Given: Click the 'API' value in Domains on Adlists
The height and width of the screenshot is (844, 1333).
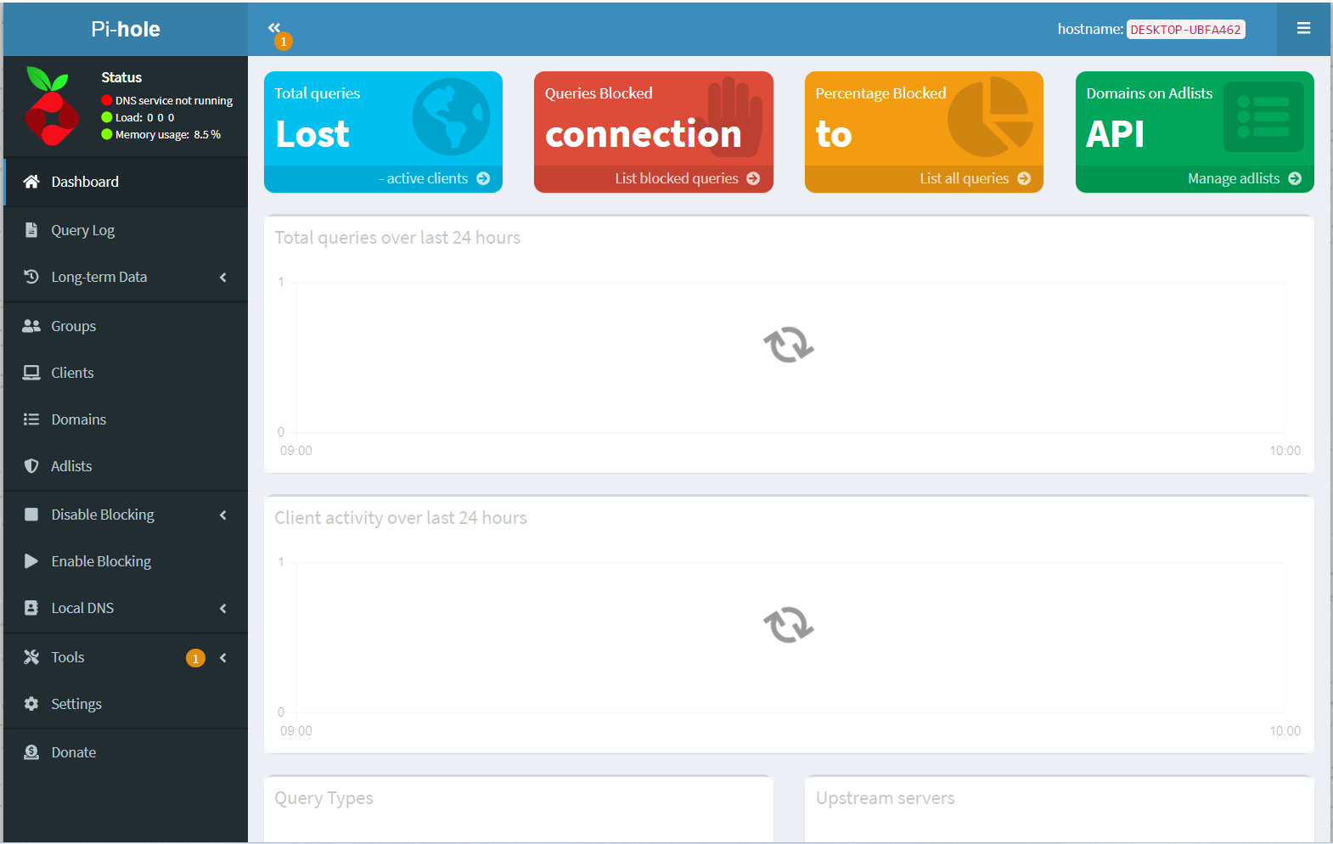Looking at the screenshot, I should coord(1115,134).
